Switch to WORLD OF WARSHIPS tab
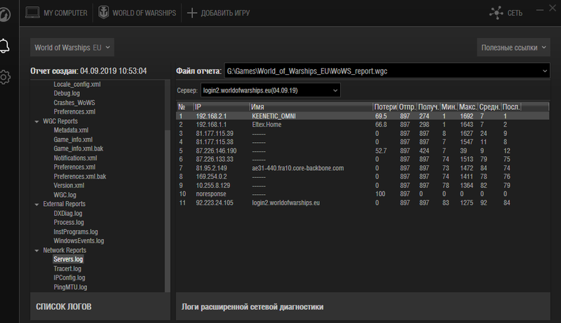Screen dimensions: 561x323 coord(137,13)
